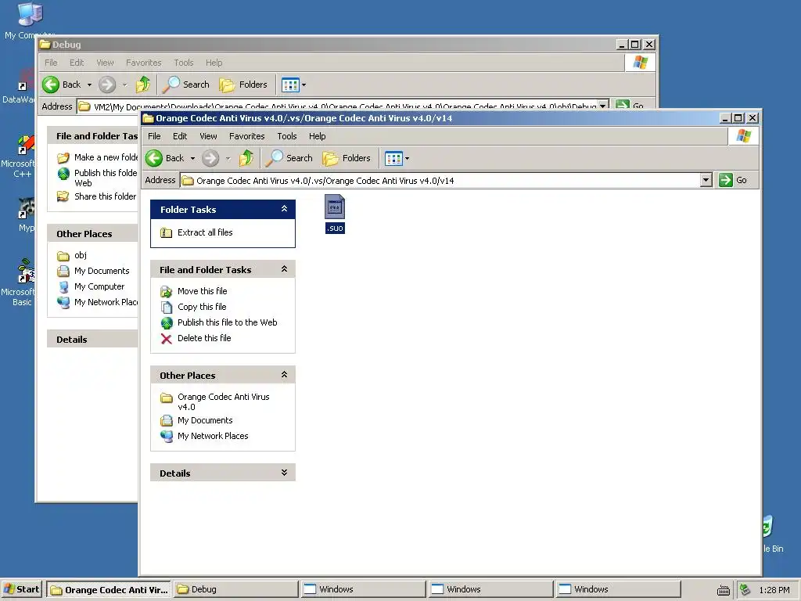Click Go button in Orange Codec window
Screen dimensions: 801x601
tap(733, 180)
